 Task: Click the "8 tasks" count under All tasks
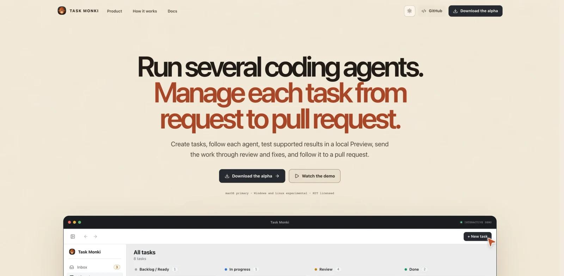coord(140,259)
